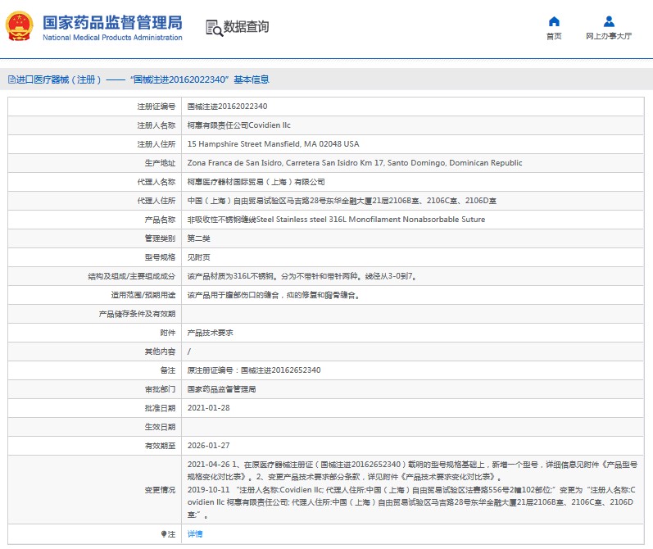653x549 pixels.
Task: Click the registrant name Covidien llc cell
Action: [239, 125]
